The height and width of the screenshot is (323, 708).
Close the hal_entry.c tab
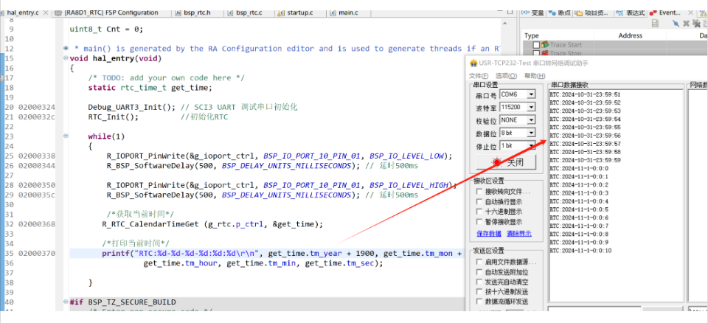[46, 13]
